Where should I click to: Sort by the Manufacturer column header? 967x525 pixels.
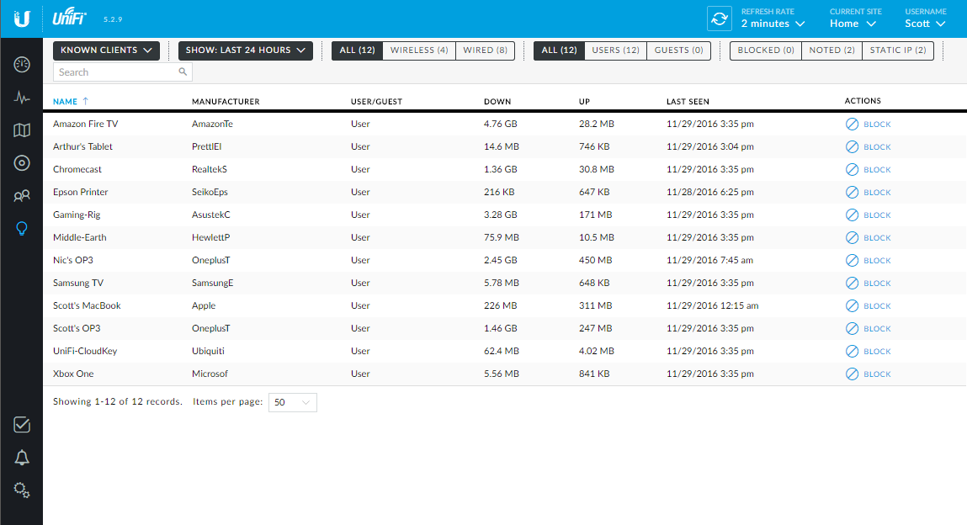point(226,102)
